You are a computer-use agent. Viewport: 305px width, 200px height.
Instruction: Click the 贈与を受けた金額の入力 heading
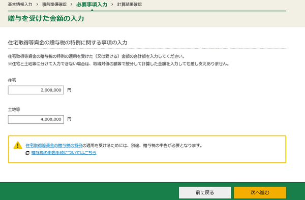coord(46,18)
